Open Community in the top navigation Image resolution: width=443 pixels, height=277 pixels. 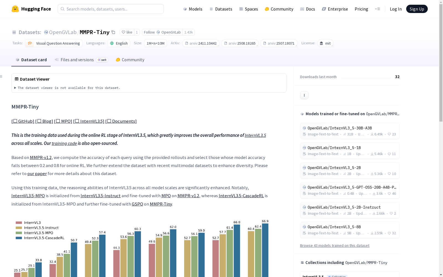tap(279, 9)
